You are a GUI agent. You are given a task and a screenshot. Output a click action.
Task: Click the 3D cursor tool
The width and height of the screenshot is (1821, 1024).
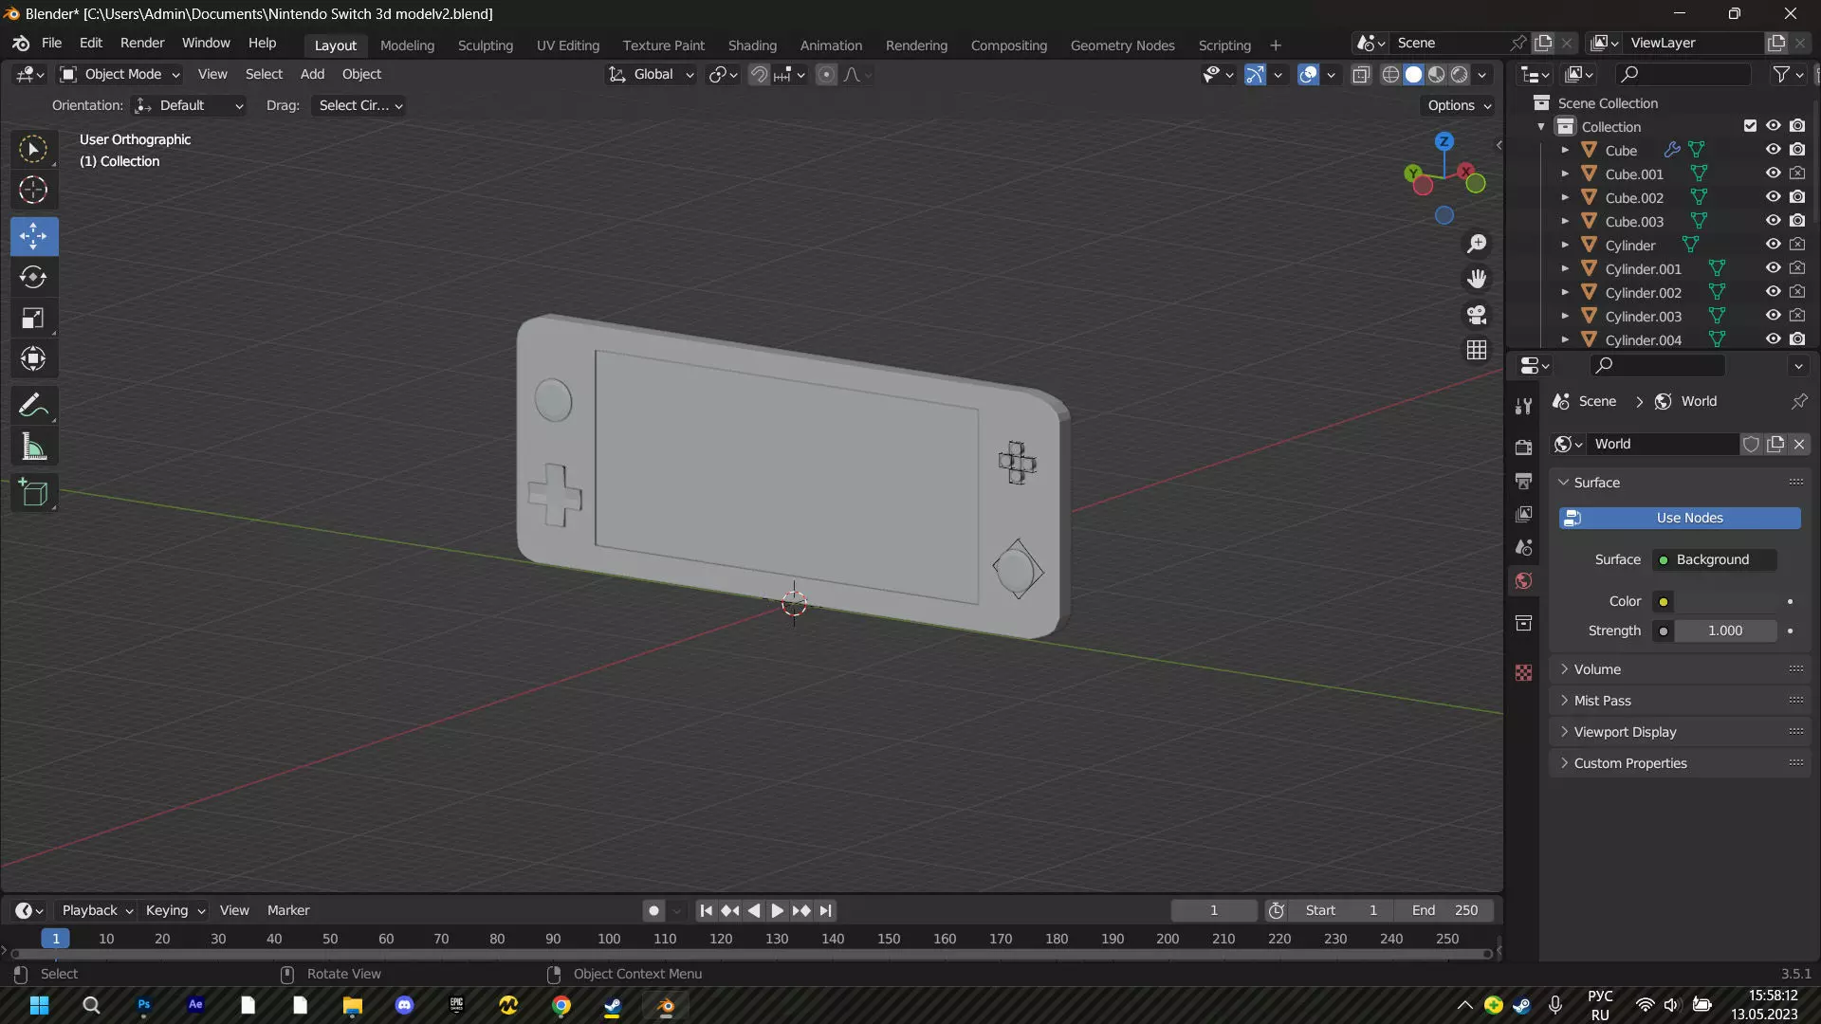pos(33,190)
